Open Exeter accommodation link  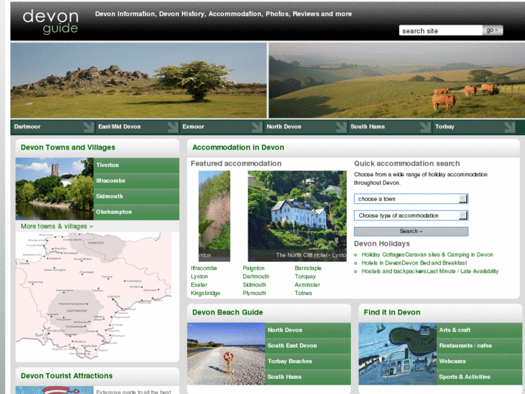tap(199, 285)
